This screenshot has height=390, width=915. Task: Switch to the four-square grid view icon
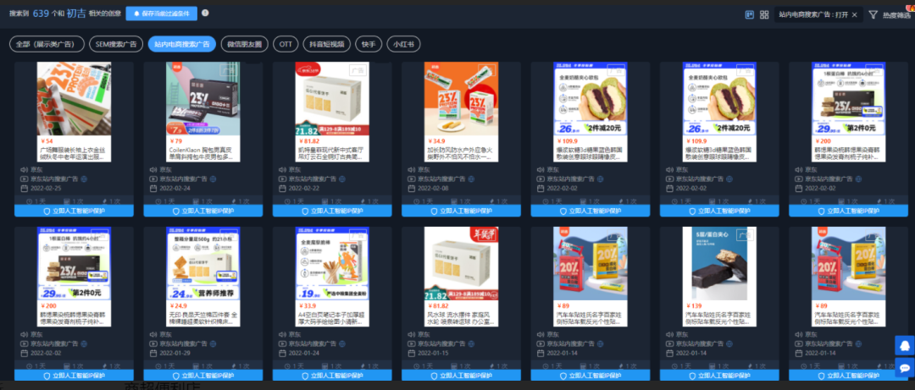tap(764, 14)
